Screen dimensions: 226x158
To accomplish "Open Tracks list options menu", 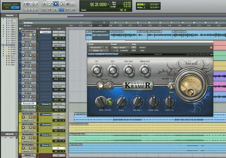I will (x=16, y=15).
